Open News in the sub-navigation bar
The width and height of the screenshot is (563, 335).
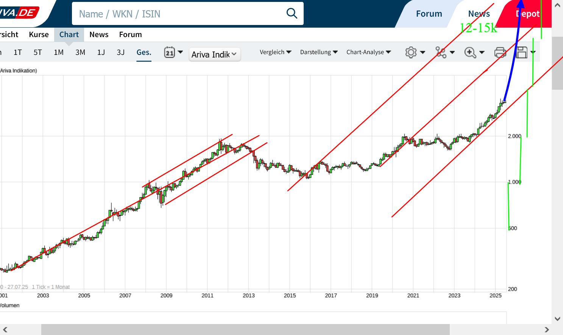99,34
